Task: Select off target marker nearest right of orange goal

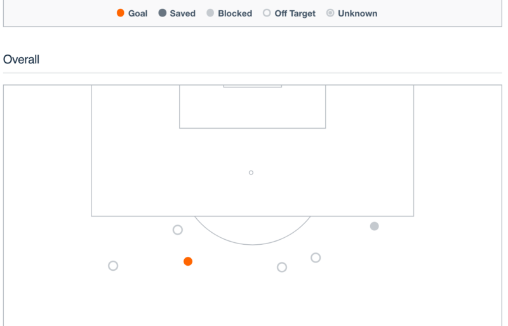Action: (x=282, y=267)
